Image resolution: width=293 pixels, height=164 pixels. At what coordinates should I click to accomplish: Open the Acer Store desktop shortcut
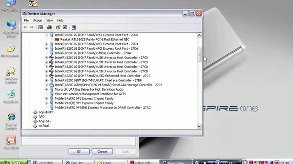[11, 143]
